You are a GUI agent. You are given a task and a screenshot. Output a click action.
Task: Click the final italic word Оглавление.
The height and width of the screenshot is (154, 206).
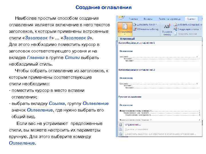[x=22, y=143]
